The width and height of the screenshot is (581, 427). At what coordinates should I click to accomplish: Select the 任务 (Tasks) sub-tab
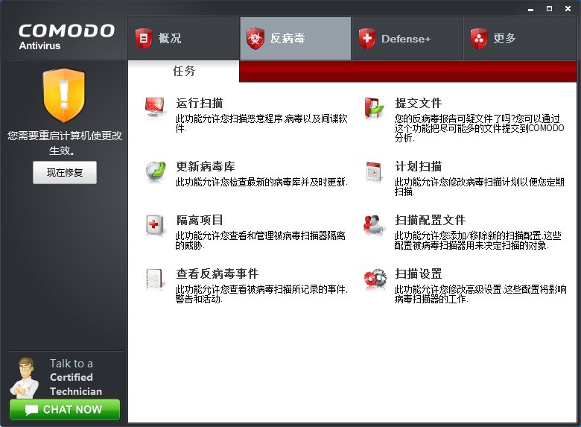point(184,72)
